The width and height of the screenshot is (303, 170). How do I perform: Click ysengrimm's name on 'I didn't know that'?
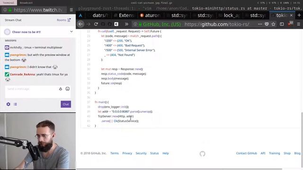coord(18,67)
